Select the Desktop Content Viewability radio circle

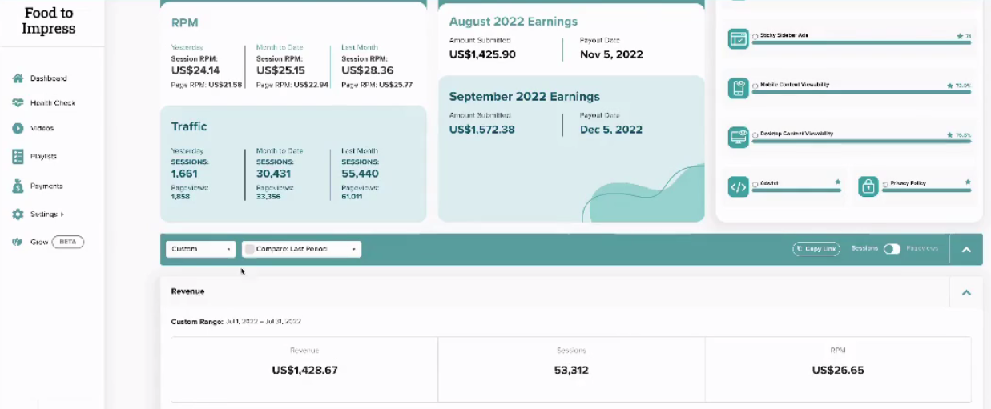(755, 134)
